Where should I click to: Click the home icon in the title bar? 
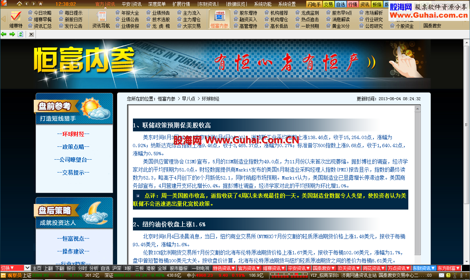pyautogui.click(x=19, y=4)
